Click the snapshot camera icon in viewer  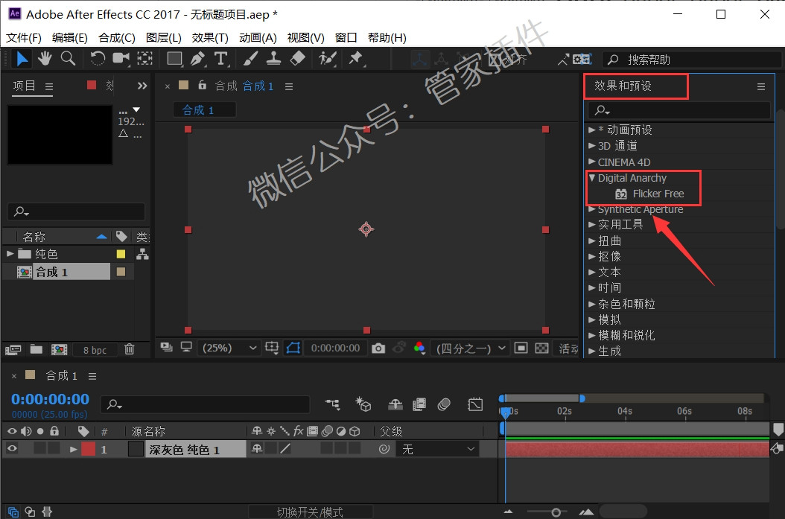click(x=378, y=348)
